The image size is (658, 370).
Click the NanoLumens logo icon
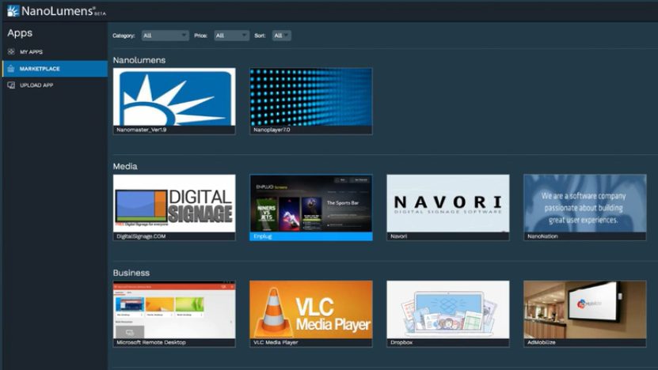click(13, 11)
